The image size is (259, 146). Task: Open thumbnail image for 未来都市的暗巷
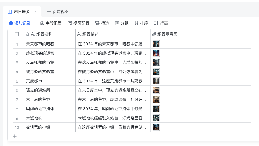(156, 44)
